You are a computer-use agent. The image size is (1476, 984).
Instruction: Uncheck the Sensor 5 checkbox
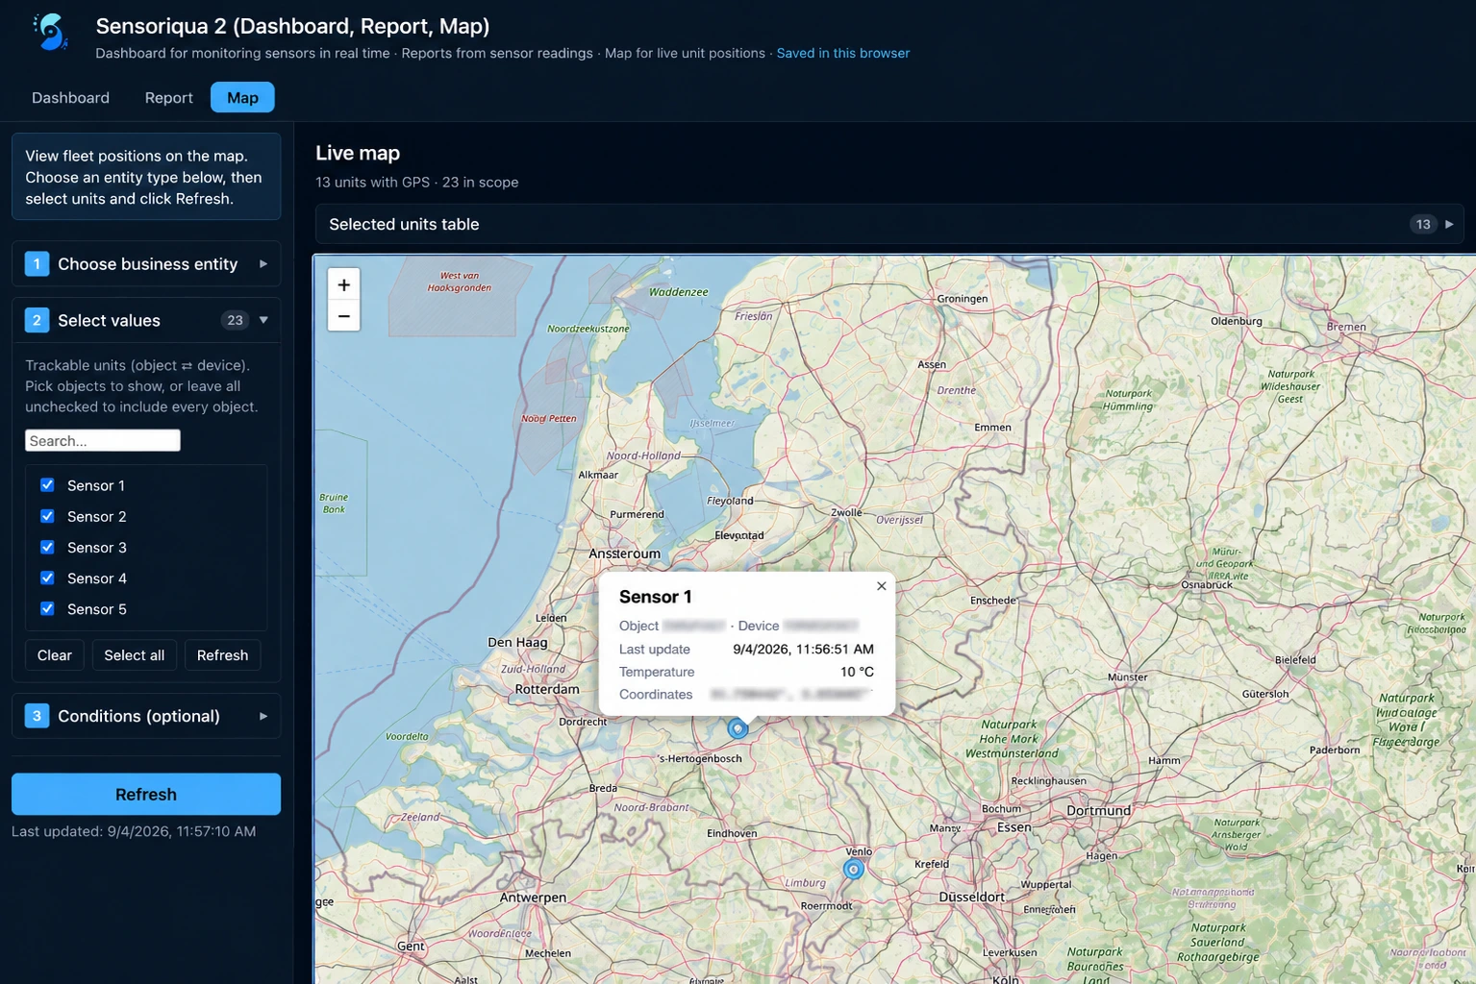pyautogui.click(x=47, y=608)
